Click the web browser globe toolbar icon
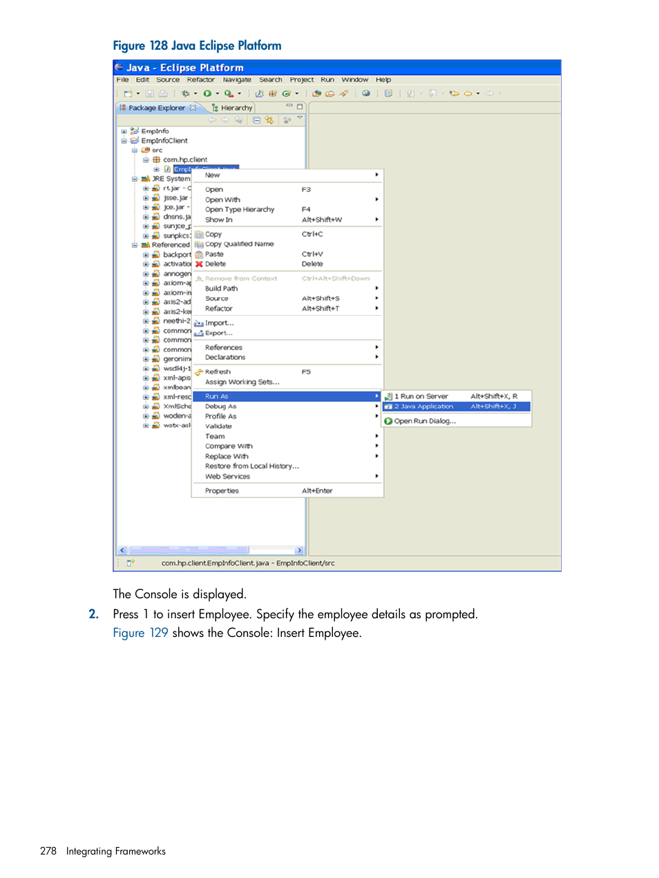Image resolution: width=659 pixels, height=878 pixels. [x=366, y=93]
